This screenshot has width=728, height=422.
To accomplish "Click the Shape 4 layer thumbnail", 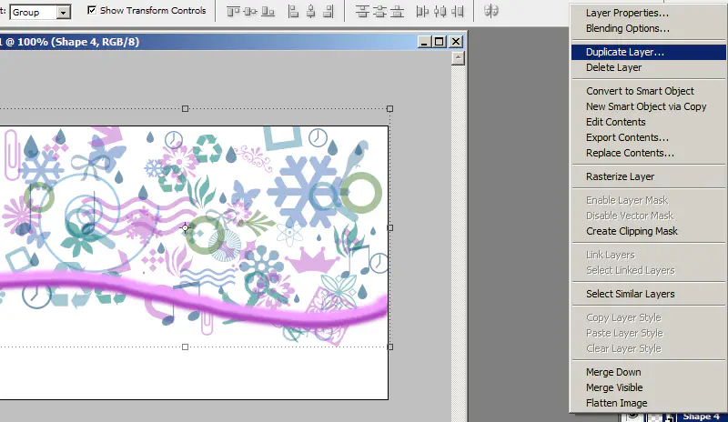I will [654, 417].
